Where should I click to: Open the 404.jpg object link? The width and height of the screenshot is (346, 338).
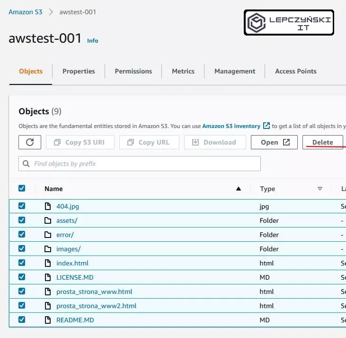pyautogui.click(x=68, y=206)
